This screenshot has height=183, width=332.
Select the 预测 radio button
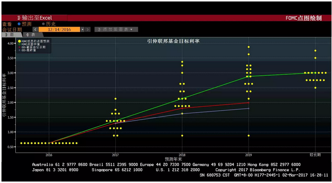pos(19,24)
